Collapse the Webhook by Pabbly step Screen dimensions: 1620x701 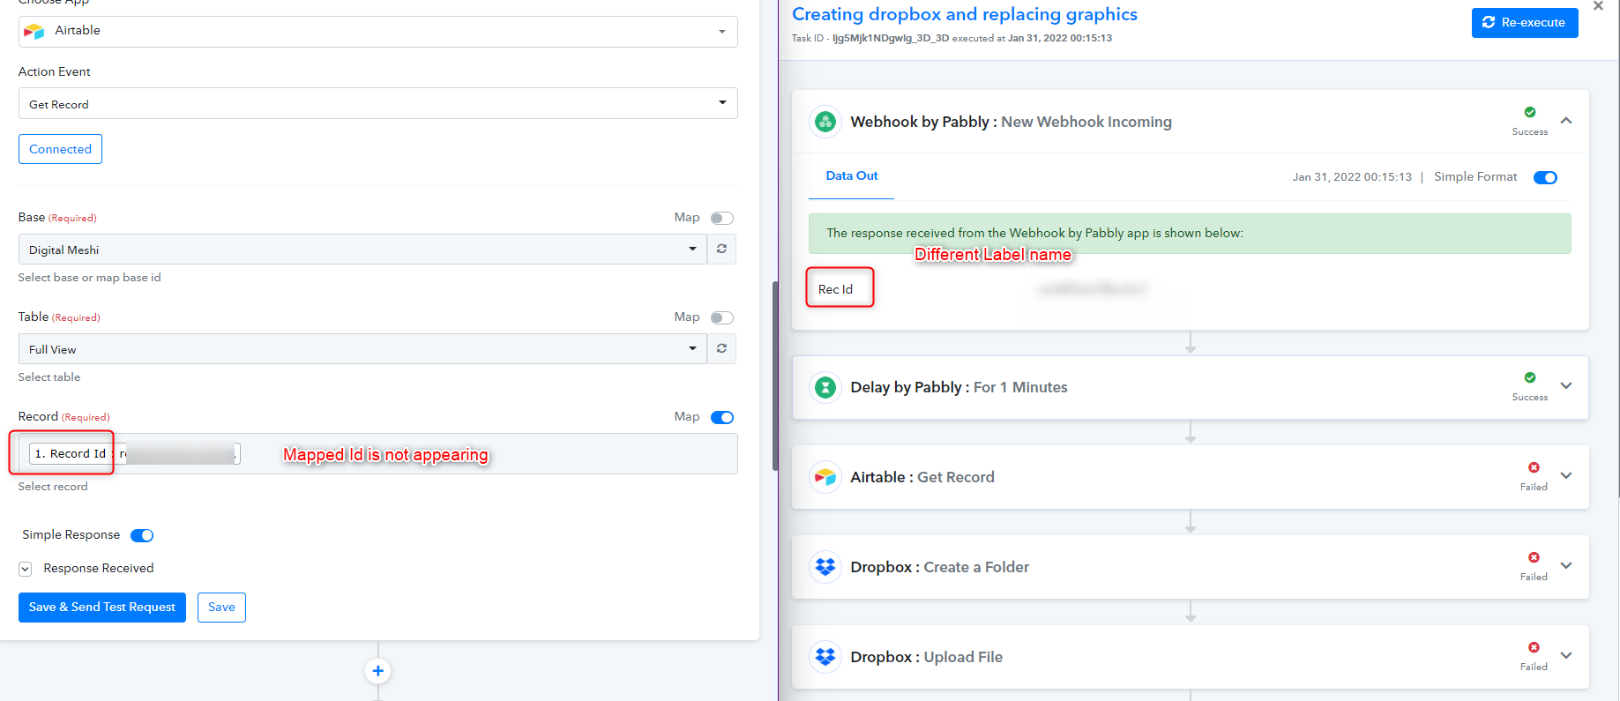[1566, 121]
